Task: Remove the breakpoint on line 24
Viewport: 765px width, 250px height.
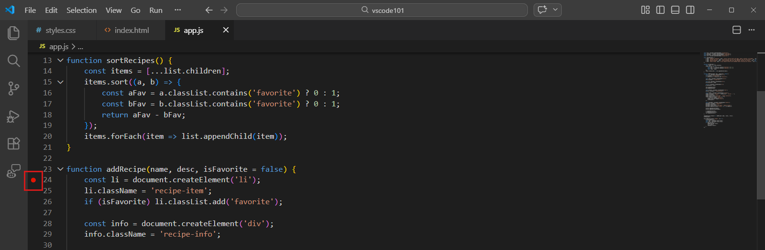Action: point(33,180)
